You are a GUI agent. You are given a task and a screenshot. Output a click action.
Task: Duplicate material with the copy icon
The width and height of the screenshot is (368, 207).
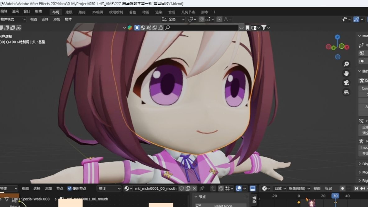click(188, 188)
